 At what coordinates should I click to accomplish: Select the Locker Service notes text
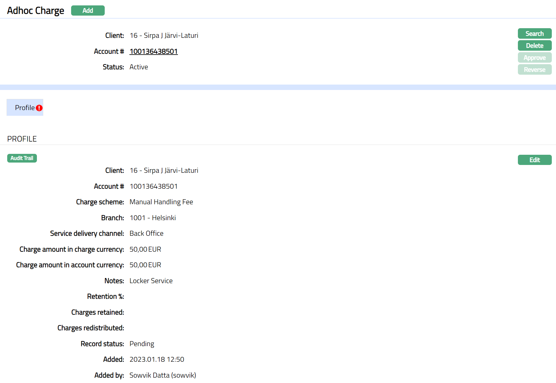point(151,281)
